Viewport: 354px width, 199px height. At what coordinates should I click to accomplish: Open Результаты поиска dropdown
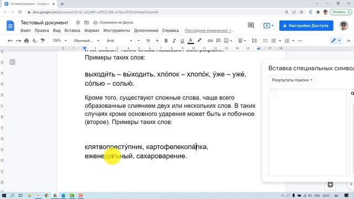click(292, 80)
